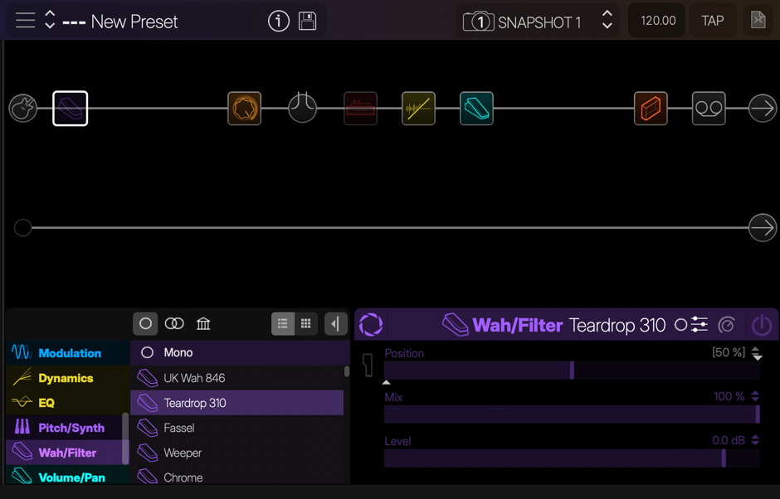
Task: Open the controller assign sliders icon
Action: [x=700, y=325]
